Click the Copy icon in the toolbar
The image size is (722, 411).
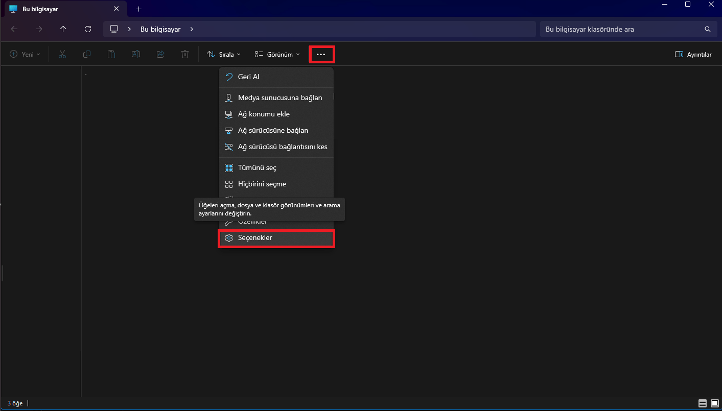[87, 54]
